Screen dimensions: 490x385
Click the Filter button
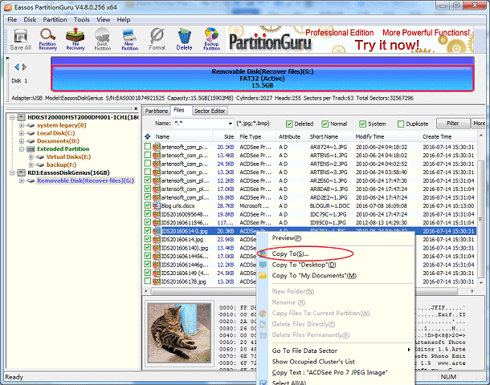(x=453, y=124)
